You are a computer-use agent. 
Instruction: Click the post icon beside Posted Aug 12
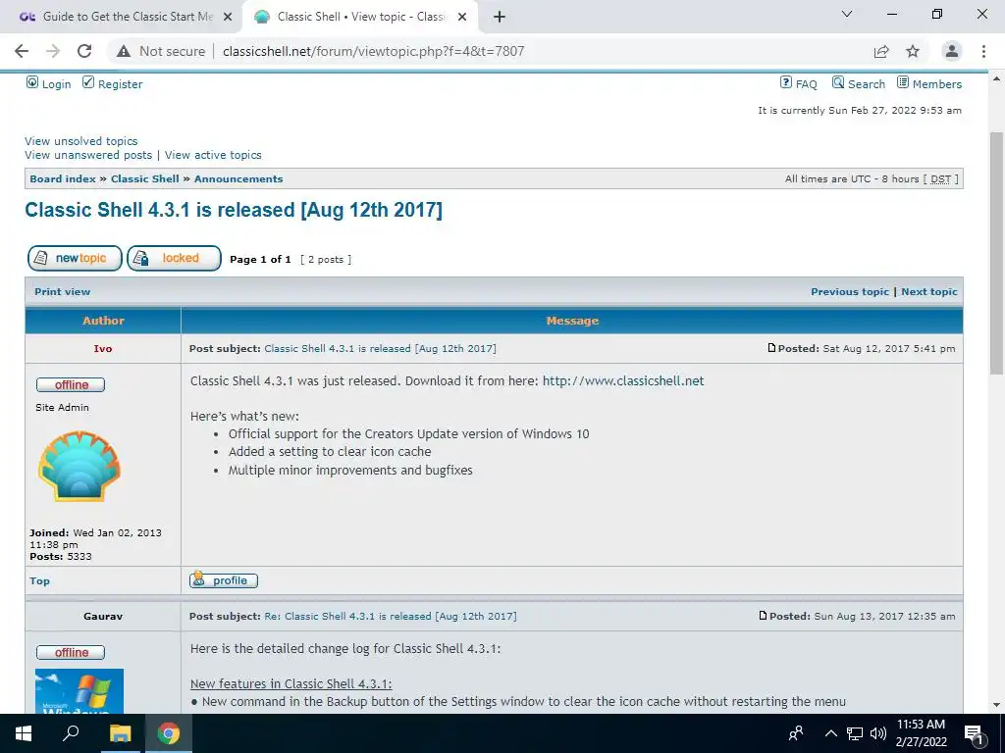771,348
